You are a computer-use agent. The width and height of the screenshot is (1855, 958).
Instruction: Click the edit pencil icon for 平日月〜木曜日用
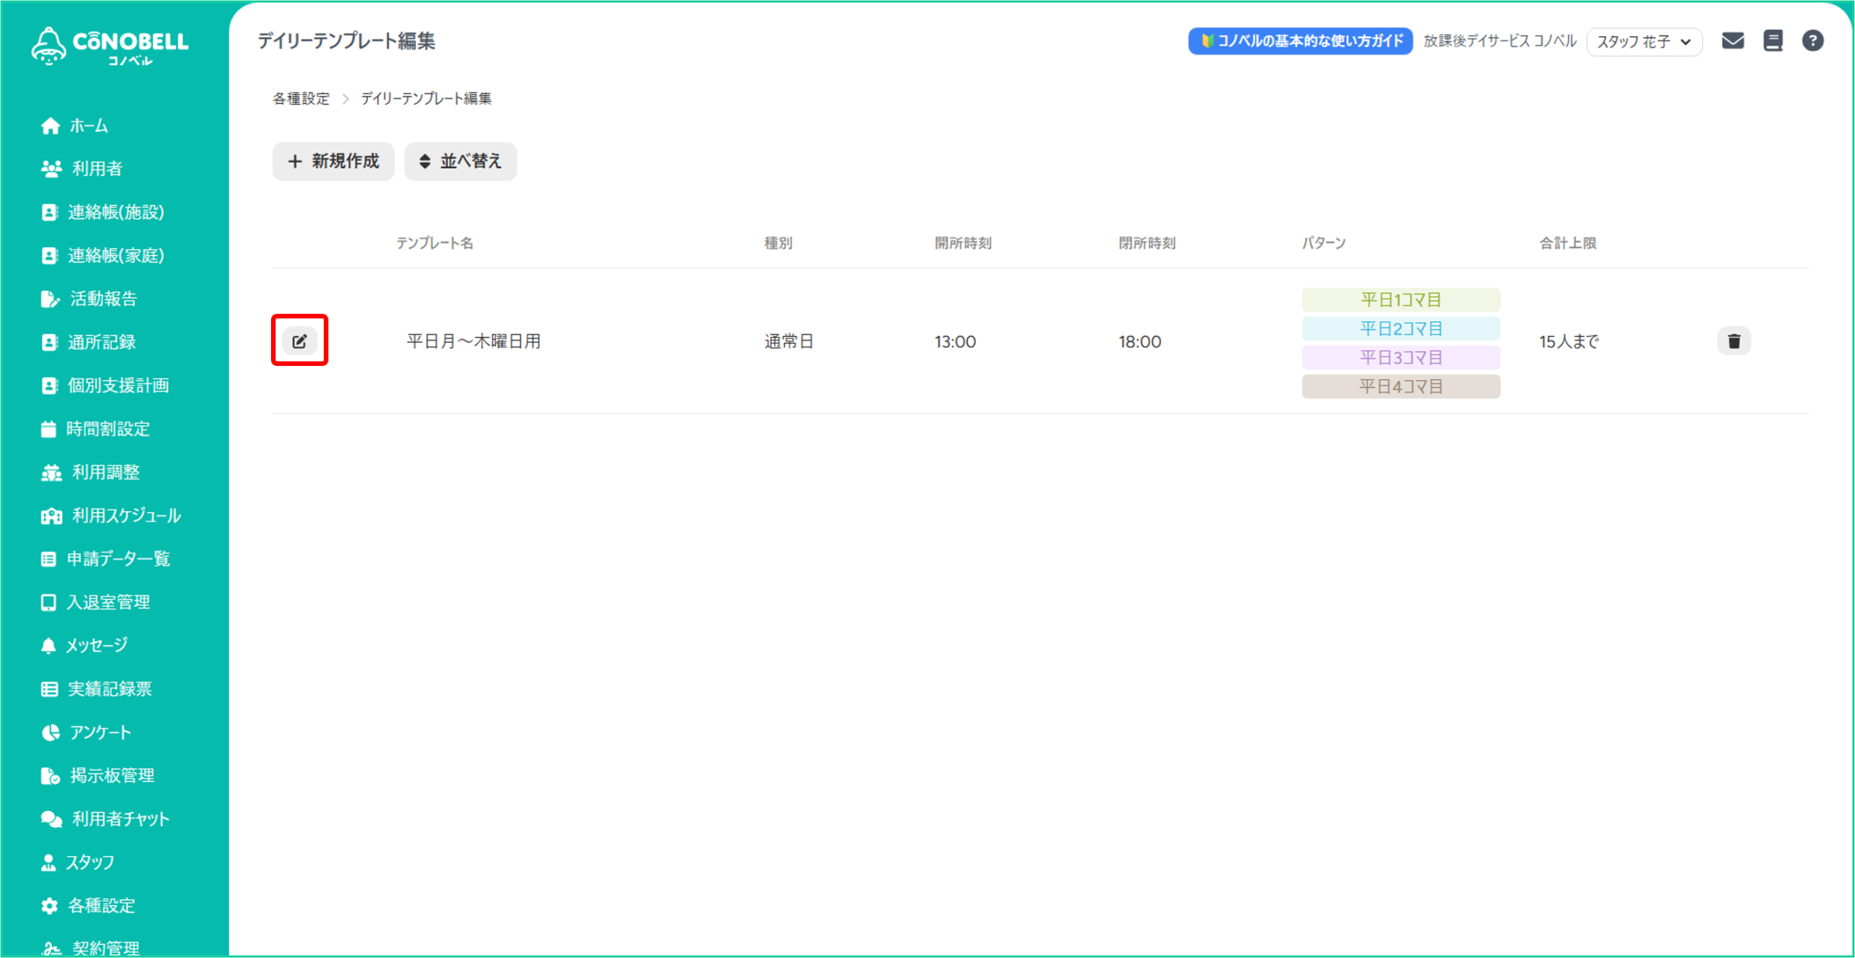point(299,341)
